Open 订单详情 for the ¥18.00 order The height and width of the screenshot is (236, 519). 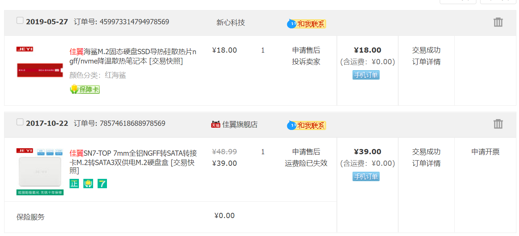click(x=426, y=62)
